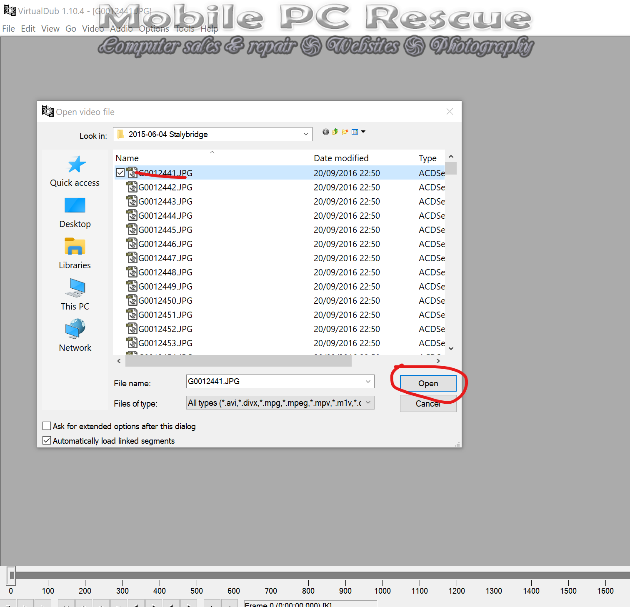
Task: Click the file list scroll up arrow
Action: tap(451, 156)
